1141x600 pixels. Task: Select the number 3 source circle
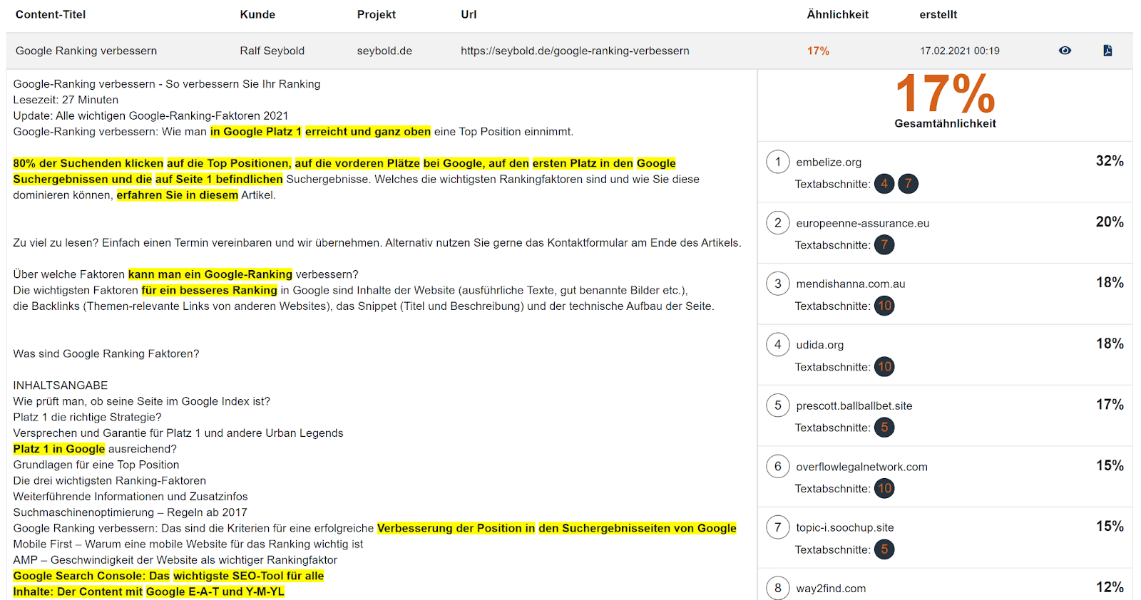778,284
